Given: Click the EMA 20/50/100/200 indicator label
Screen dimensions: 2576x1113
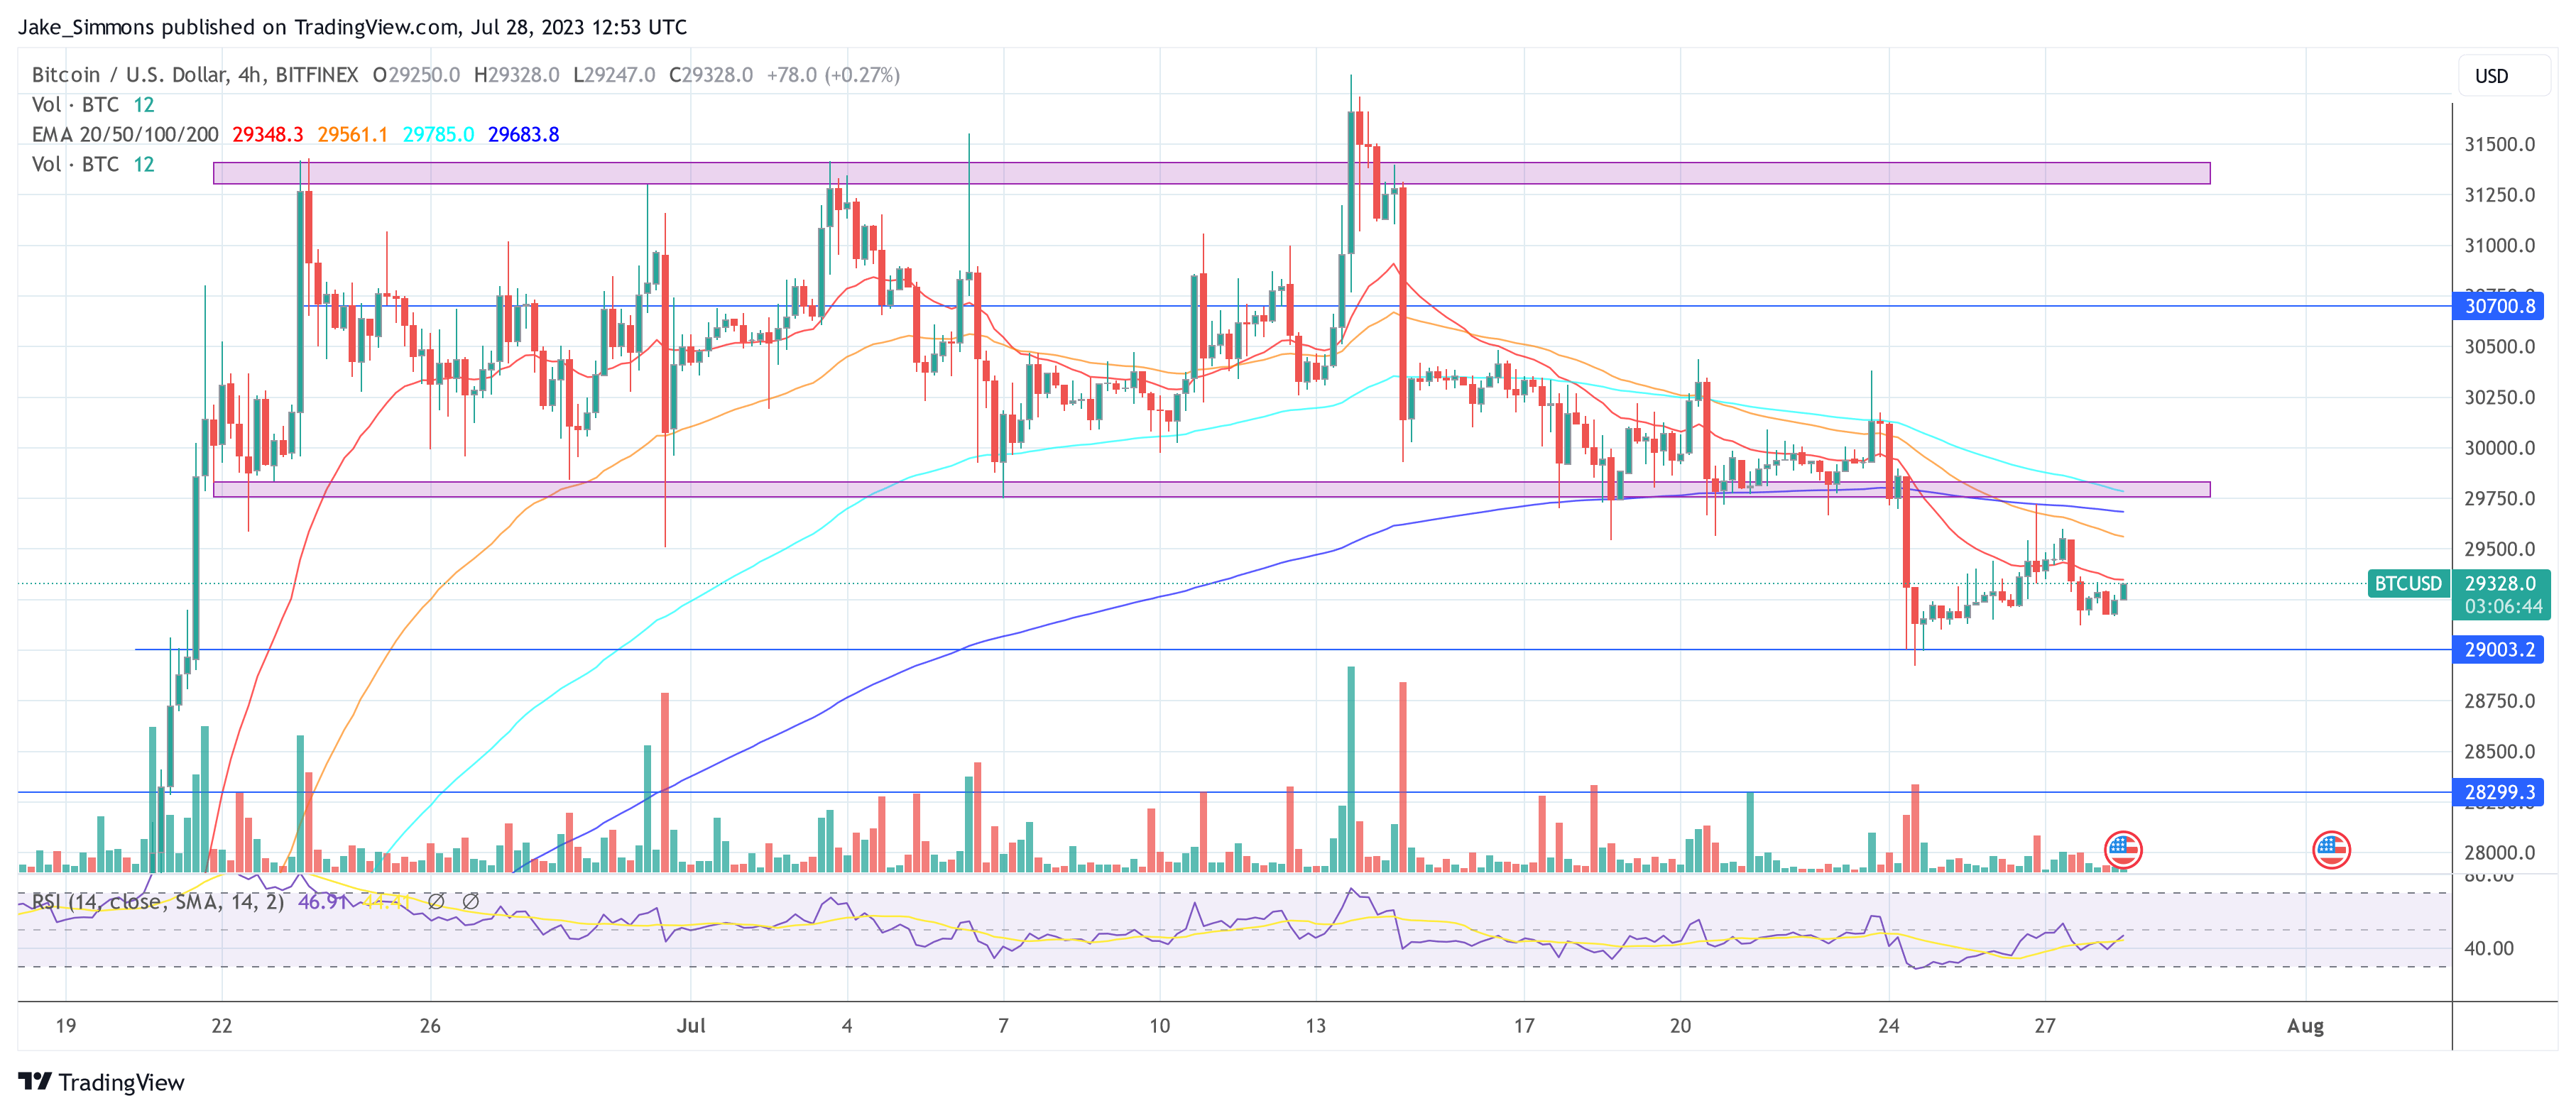Looking at the screenshot, I should (x=125, y=134).
